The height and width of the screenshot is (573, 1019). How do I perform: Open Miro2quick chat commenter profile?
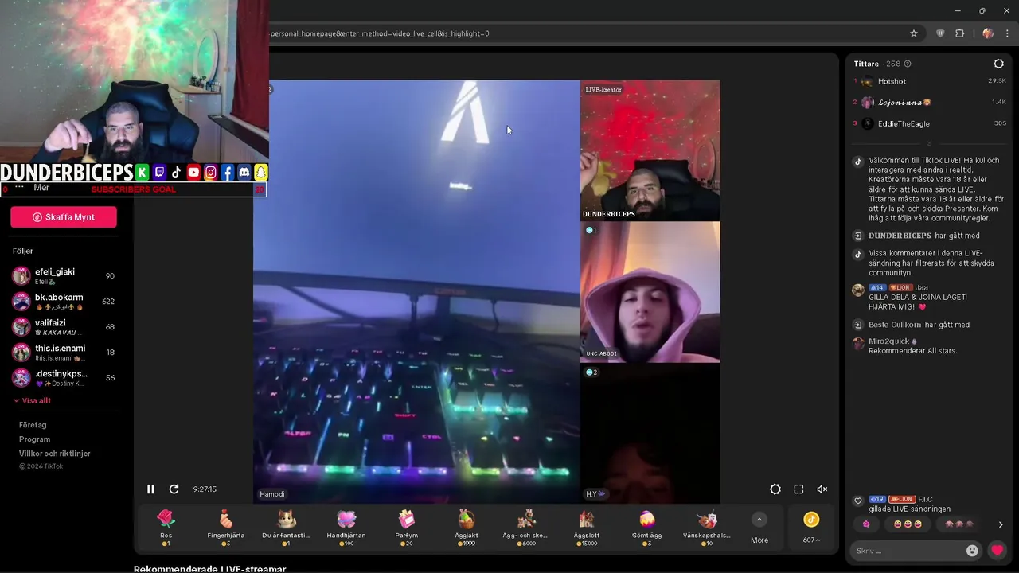click(888, 341)
